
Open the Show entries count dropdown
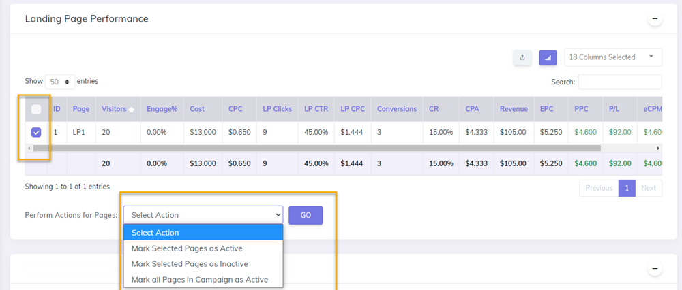pyautogui.click(x=60, y=82)
